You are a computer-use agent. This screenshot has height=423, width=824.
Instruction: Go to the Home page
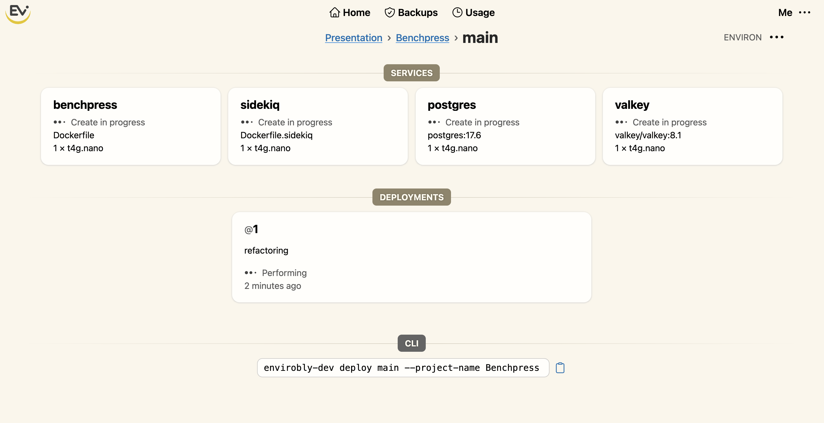pyautogui.click(x=356, y=12)
